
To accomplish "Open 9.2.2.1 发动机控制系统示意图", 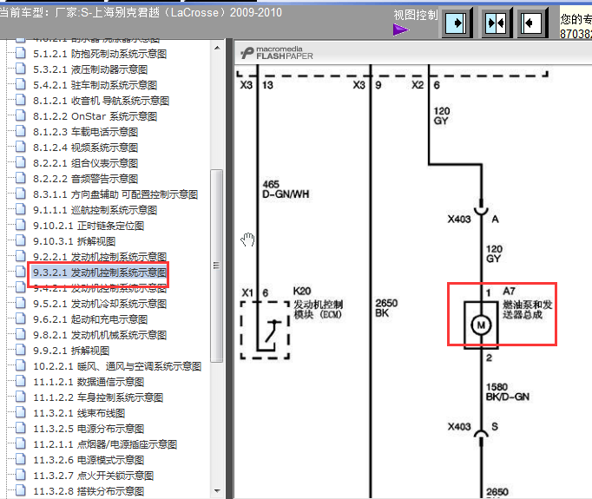I will [x=100, y=257].
